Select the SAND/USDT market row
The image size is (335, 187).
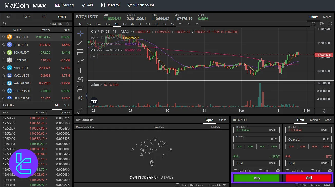36,83
